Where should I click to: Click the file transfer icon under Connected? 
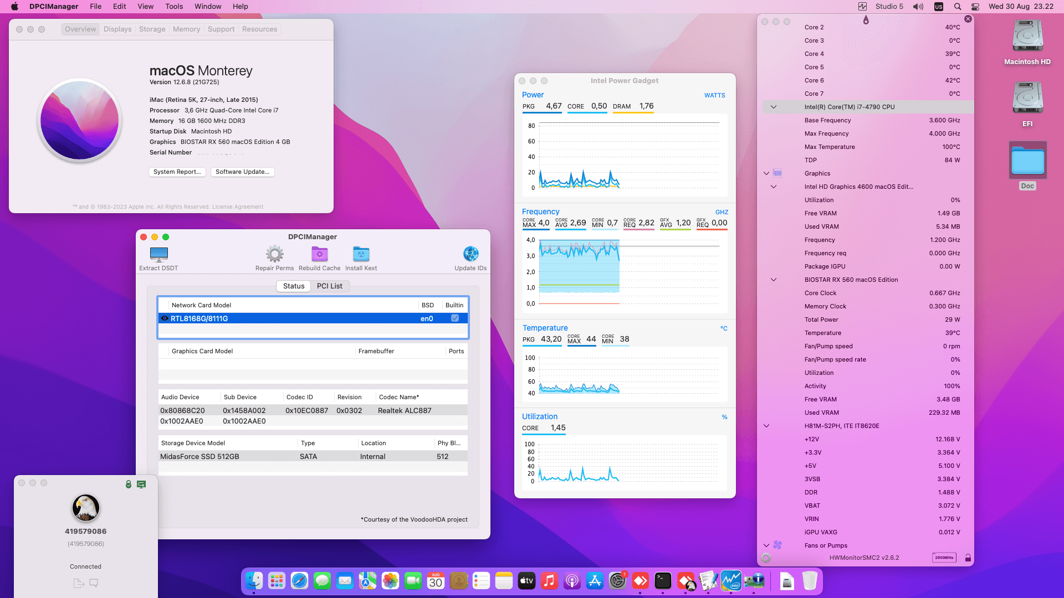coord(79,583)
